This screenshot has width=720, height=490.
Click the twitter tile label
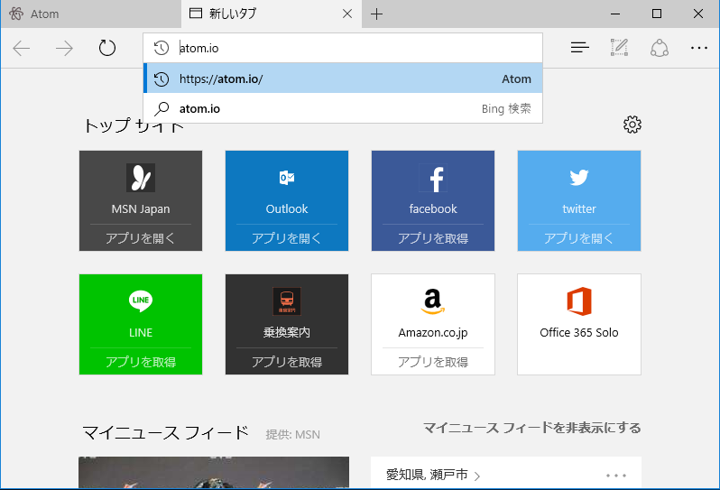(x=579, y=209)
